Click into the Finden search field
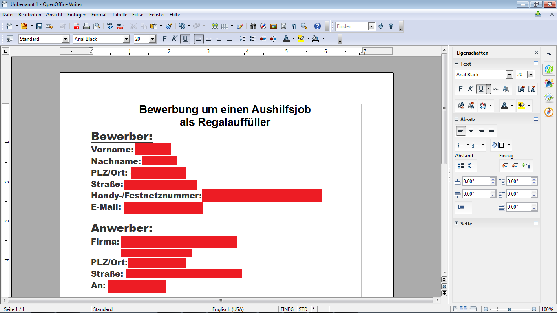The height and width of the screenshot is (313, 557). (351, 26)
